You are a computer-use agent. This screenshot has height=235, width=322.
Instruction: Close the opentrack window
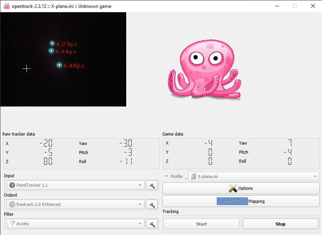pos(313,6)
